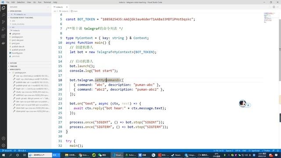Open Windows Start menu
The image size is (281, 158).
[4, 155]
